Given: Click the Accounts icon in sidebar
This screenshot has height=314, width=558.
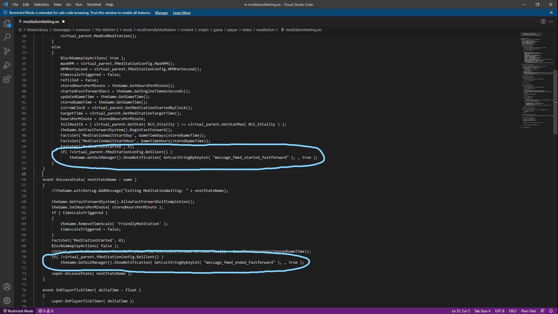Looking at the screenshot, I should pos(7,287).
